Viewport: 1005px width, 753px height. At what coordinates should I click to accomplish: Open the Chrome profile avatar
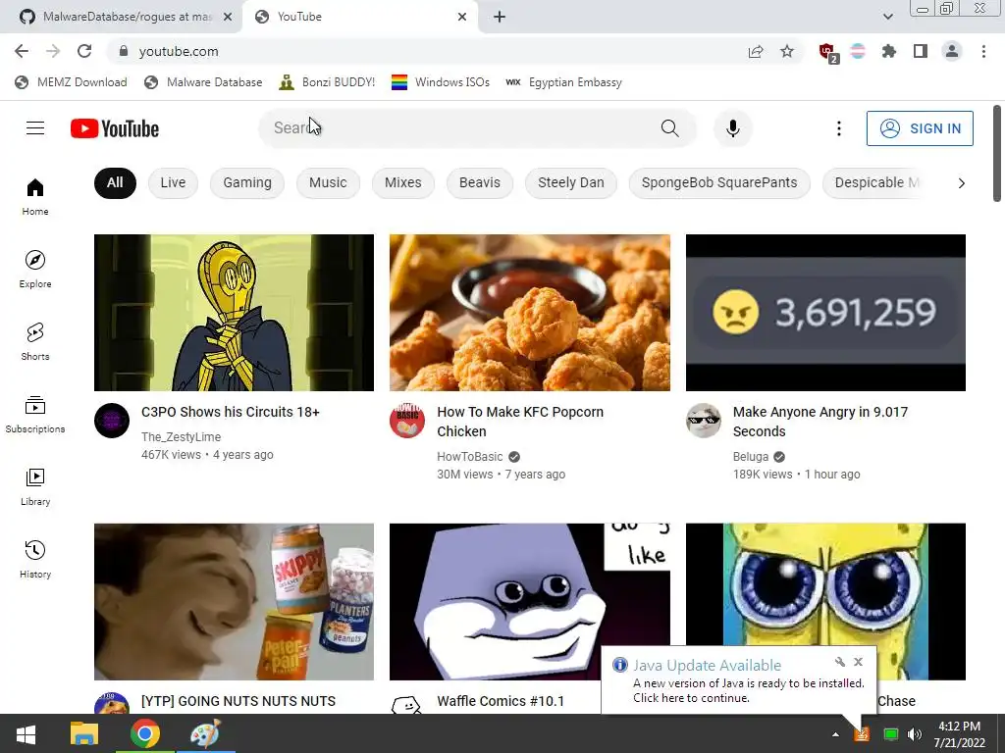coord(952,51)
